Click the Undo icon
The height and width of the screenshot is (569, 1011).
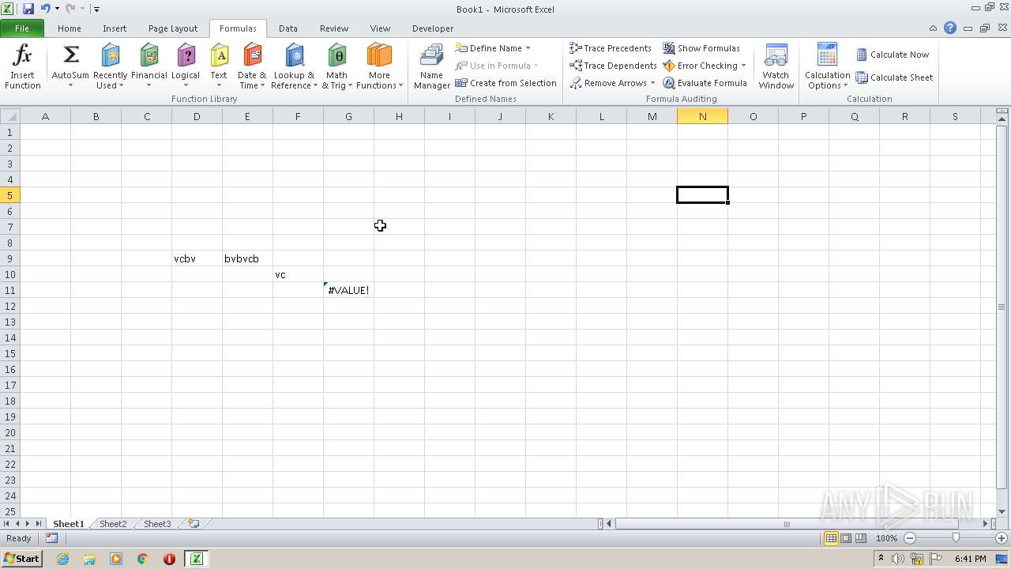tap(45, 9)
